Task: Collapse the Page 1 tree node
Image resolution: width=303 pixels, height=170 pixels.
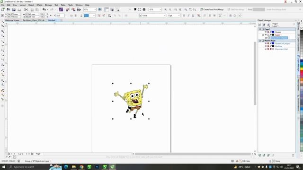Action: click(260, 29)
